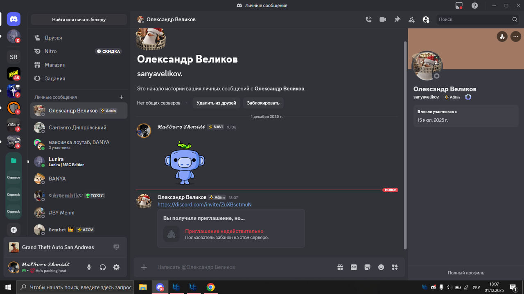Open user settings via the gear icon
This screenshot has width=524, height=294.
coord(116,267)
